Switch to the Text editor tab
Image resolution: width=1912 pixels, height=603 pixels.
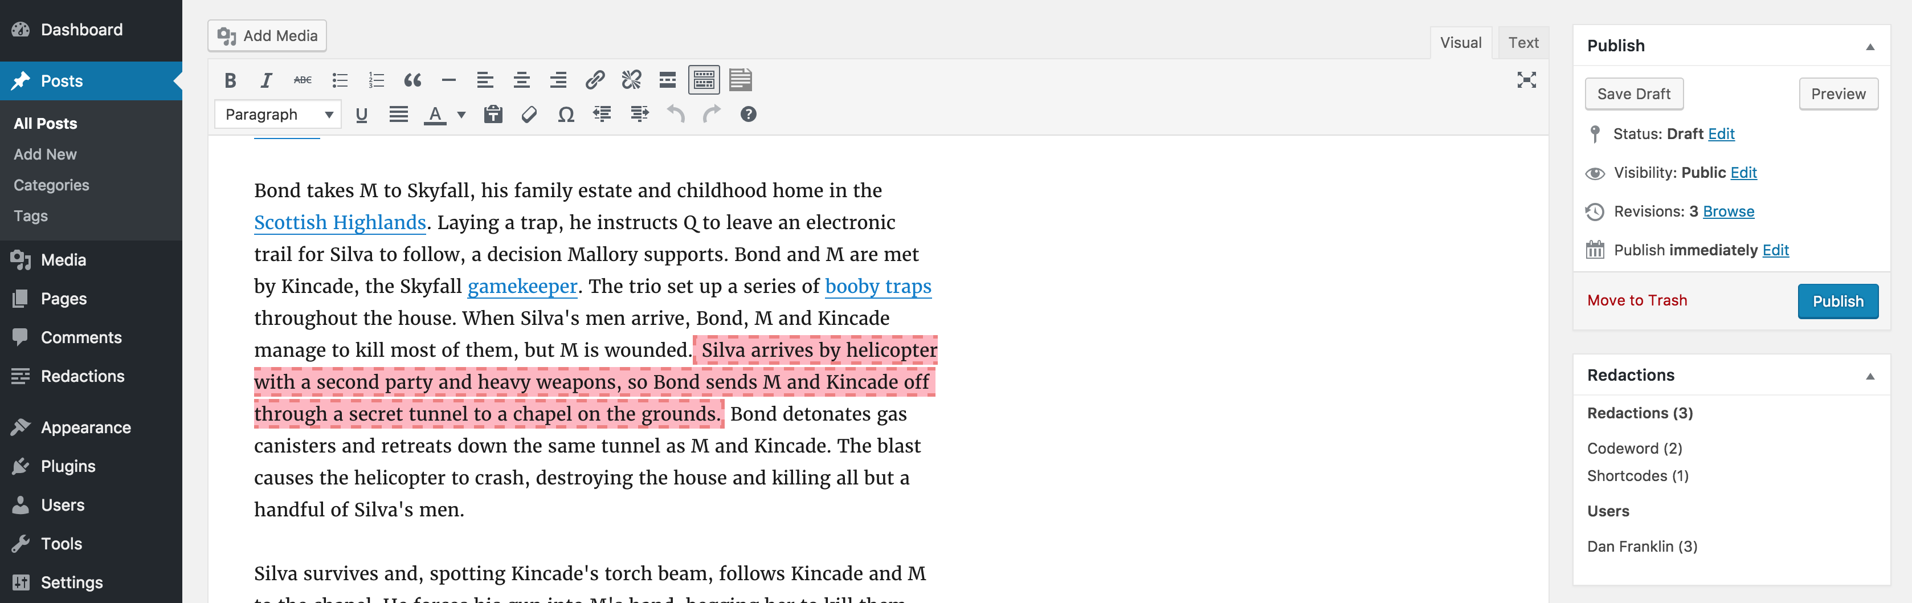(1523, 43)
